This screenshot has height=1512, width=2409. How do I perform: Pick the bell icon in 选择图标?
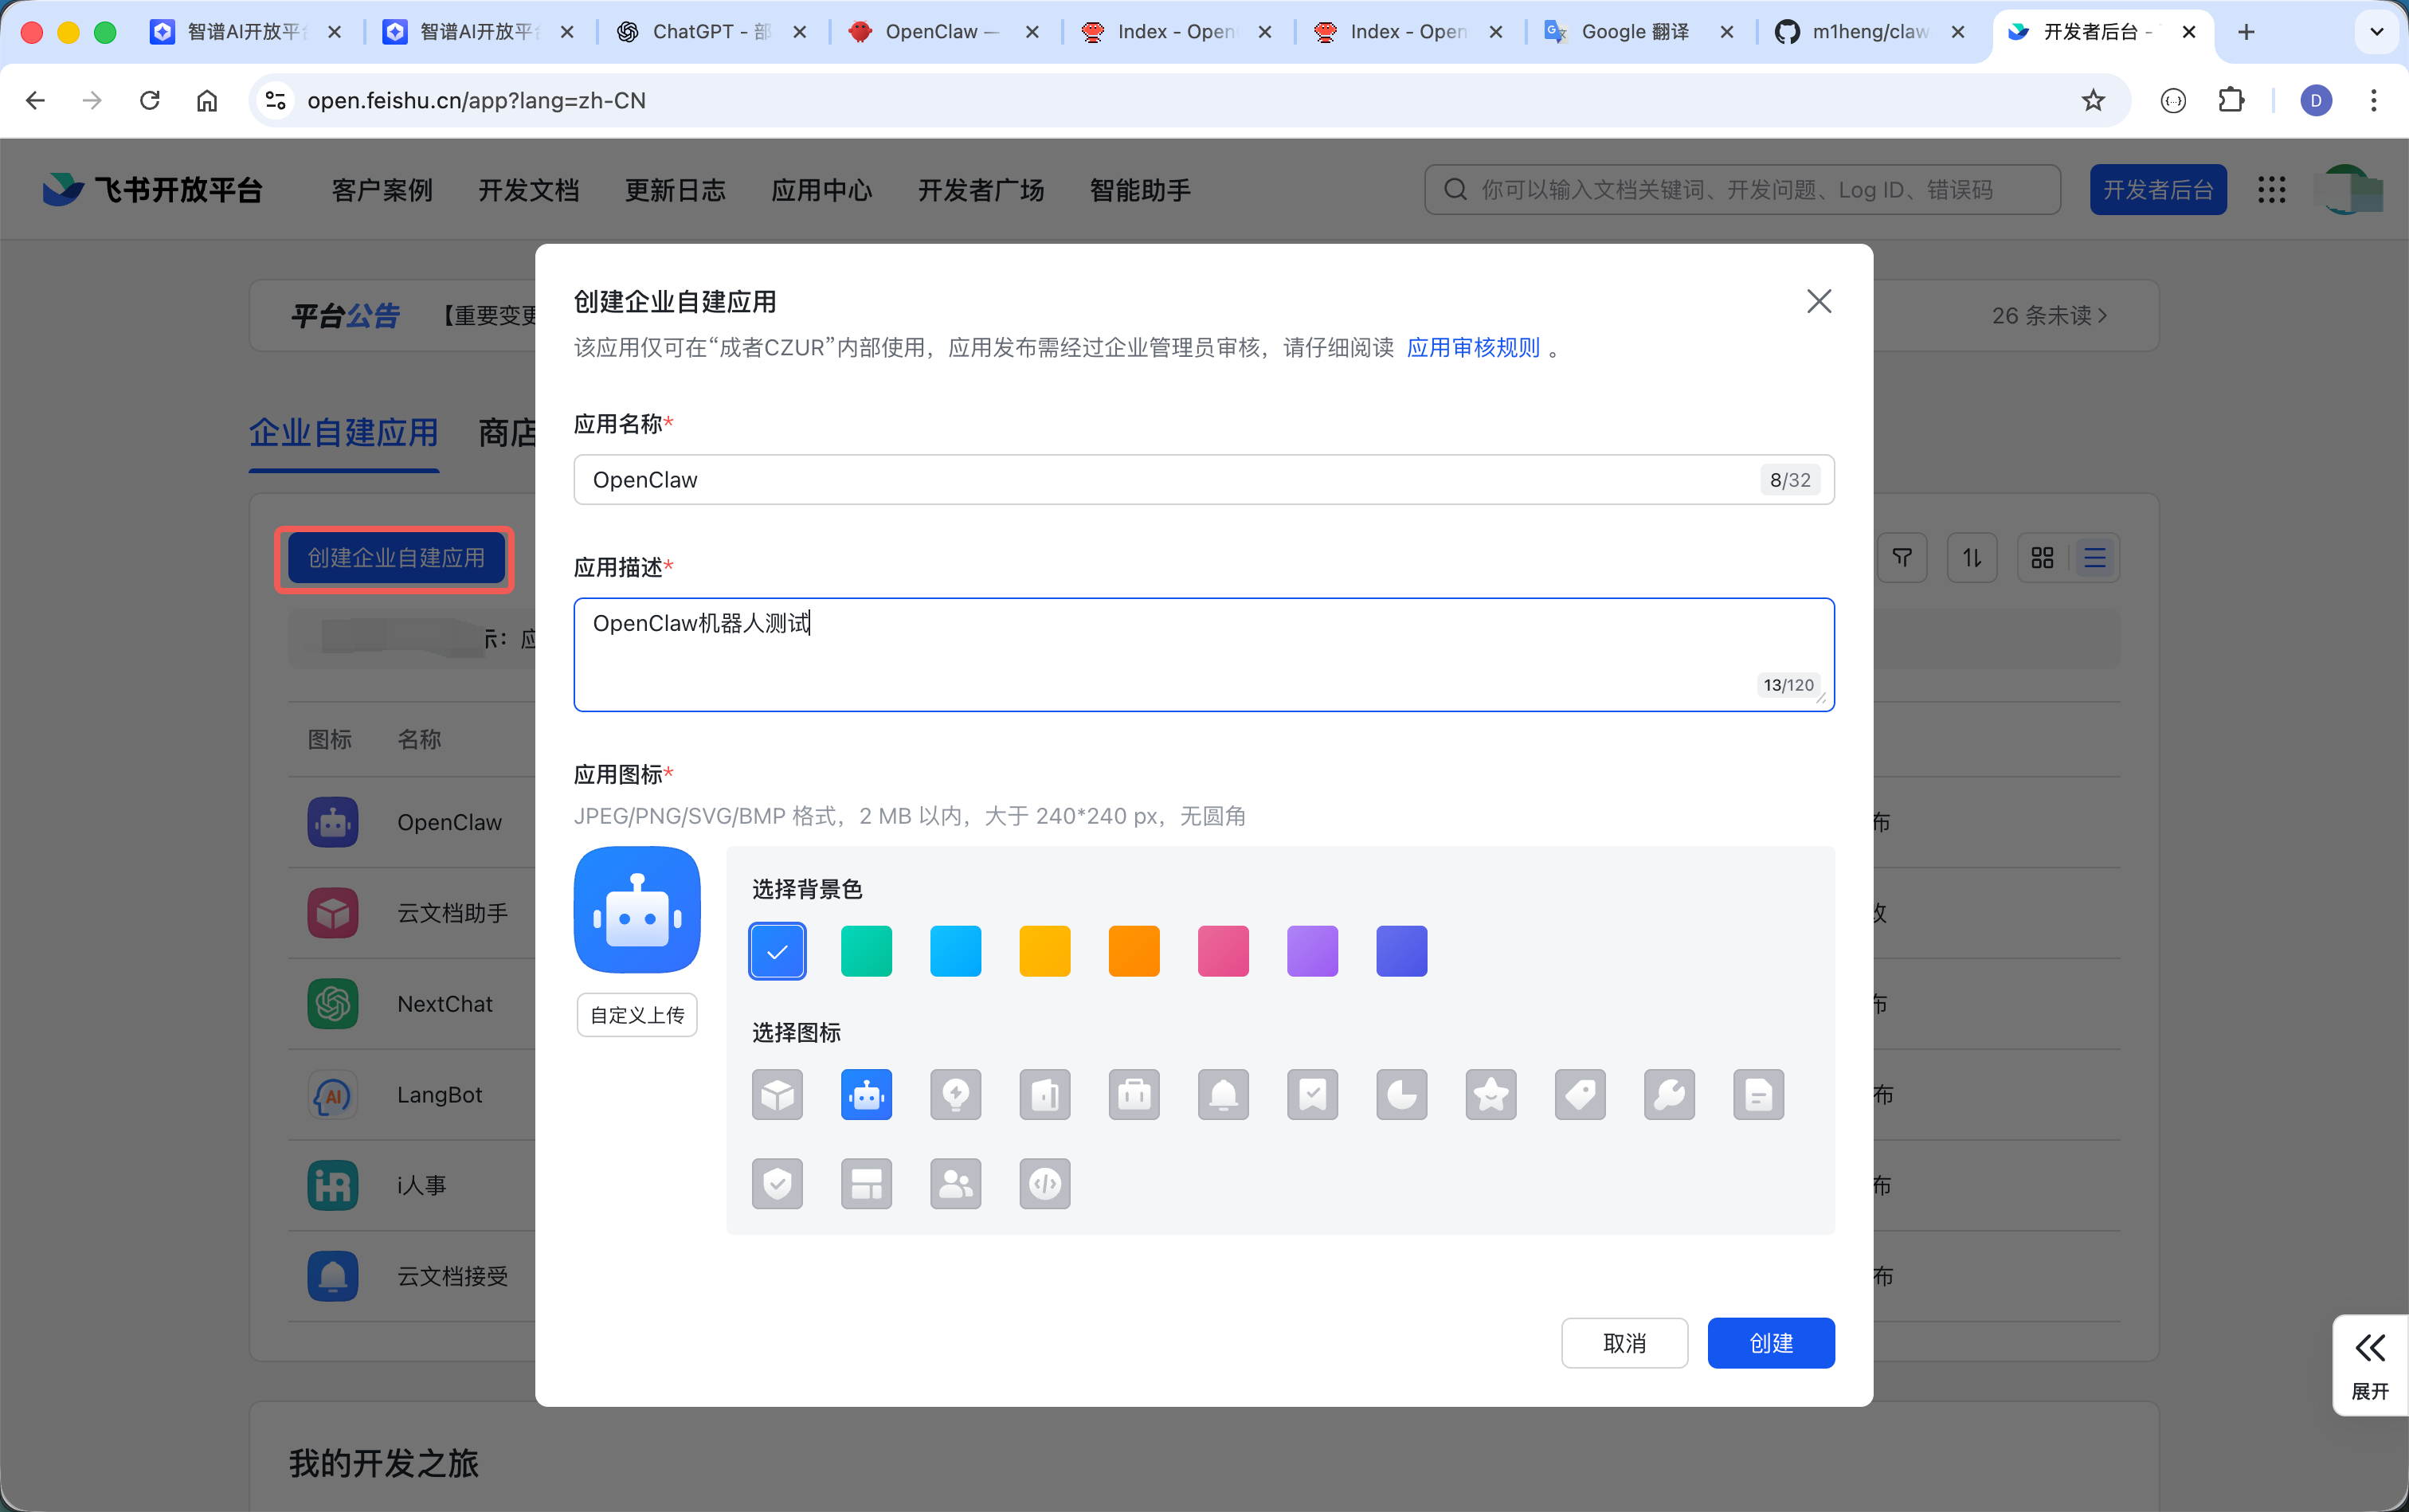(x=1222, y=1094)
